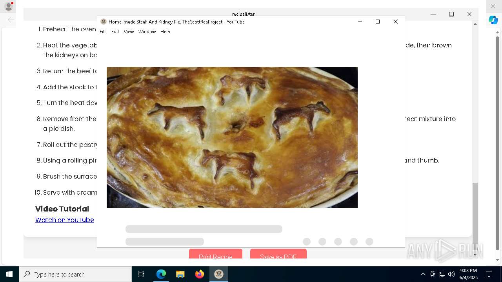Click the recipelister scrollbar down arrow
This screenshot has height=282, width=502.
[x=475, y=255]
